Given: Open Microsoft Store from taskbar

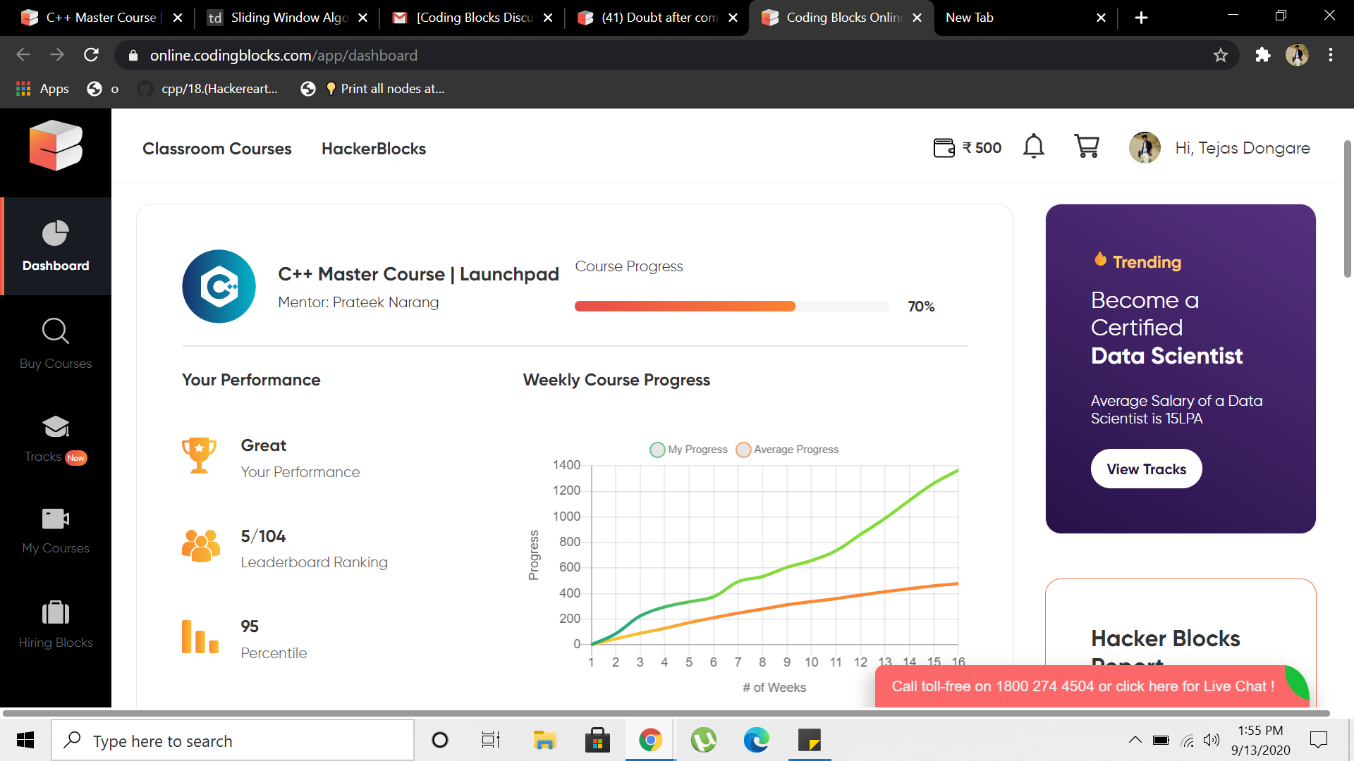Looking at the screenshot, I should click(597, 741).
